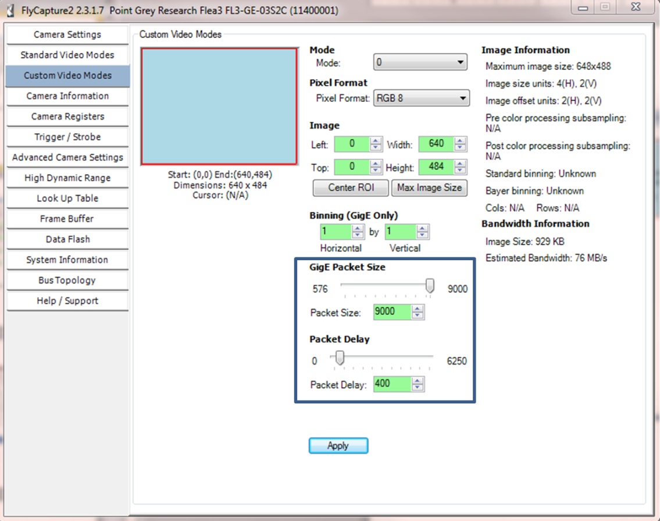Viewport: 660px width, 521px height.
Task: Decrease the Top offset with down arrow
Action: click(x=376, y=171)
